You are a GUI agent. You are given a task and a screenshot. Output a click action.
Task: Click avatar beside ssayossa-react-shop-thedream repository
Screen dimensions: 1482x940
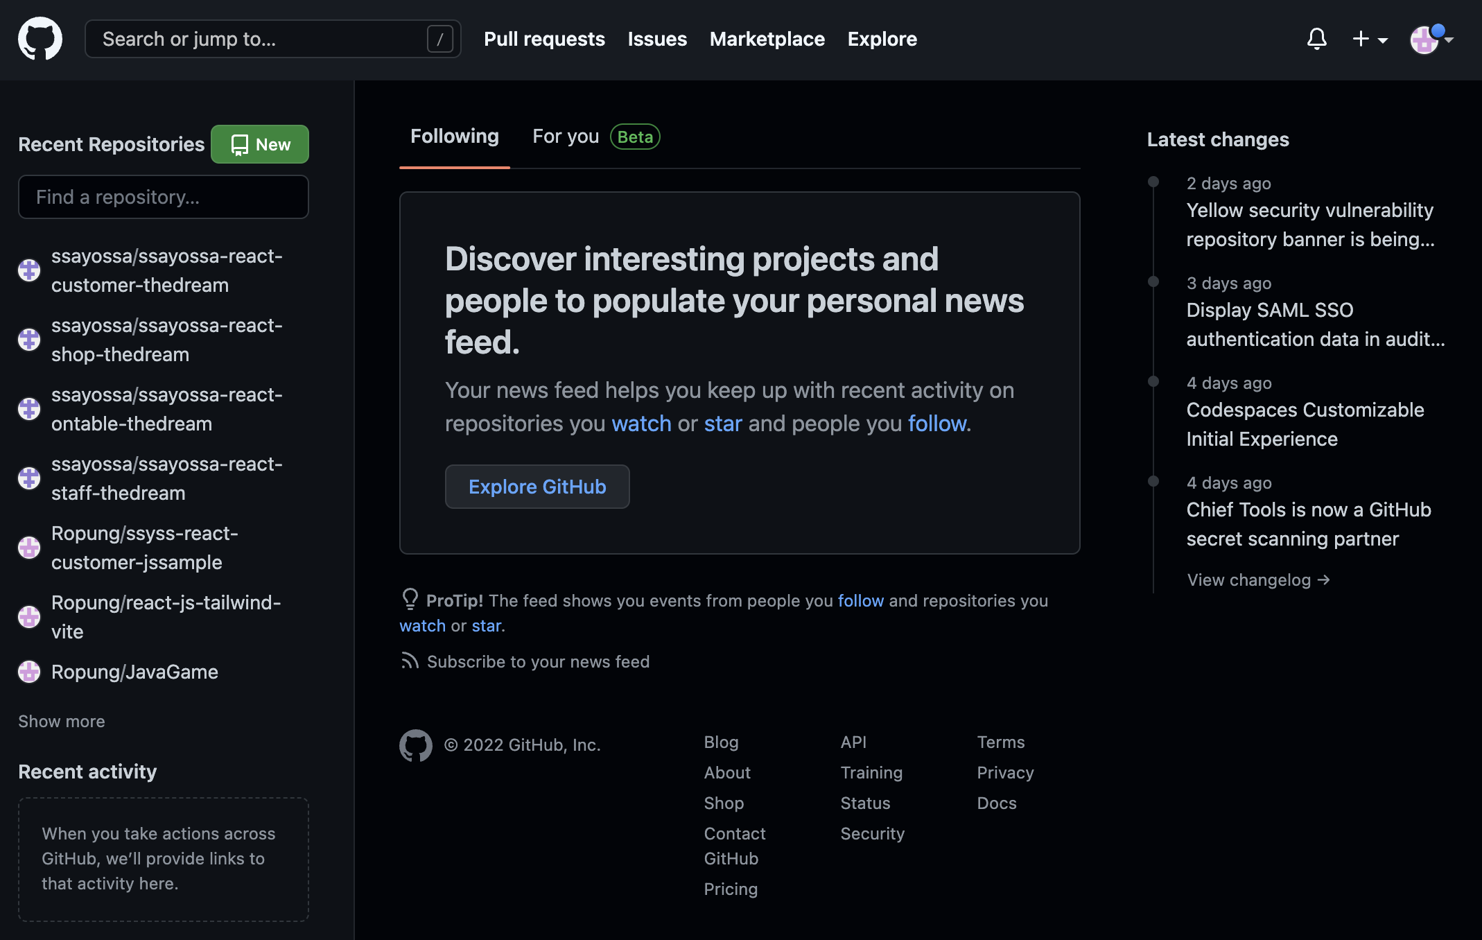pyautogui.click(x=29, y=340)
